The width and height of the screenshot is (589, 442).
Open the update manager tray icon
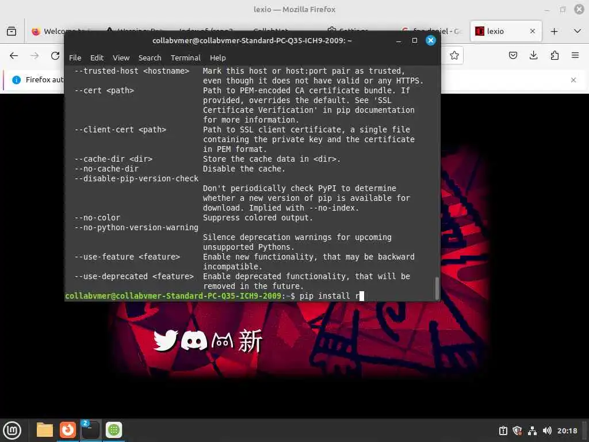(503, 430)
